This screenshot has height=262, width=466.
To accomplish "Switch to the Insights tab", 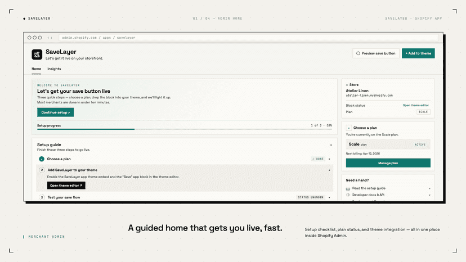I will (x=54, y=69).
